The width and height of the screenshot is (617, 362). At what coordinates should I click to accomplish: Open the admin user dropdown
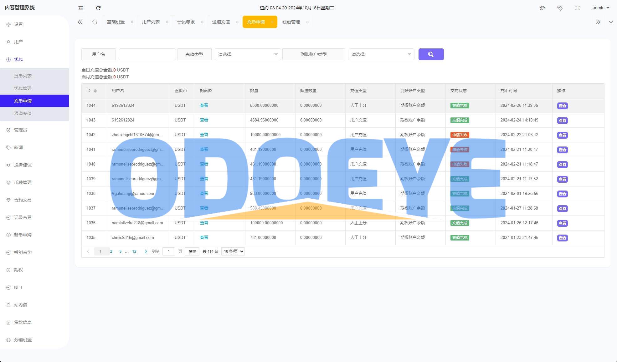click(x=601, y=8)
